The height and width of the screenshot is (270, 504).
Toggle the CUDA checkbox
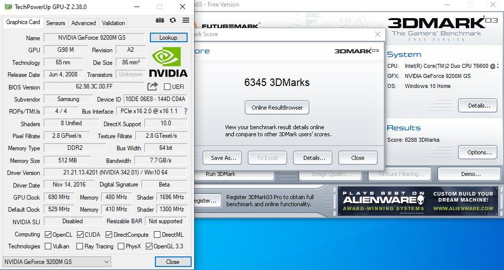tap(80, 235)
